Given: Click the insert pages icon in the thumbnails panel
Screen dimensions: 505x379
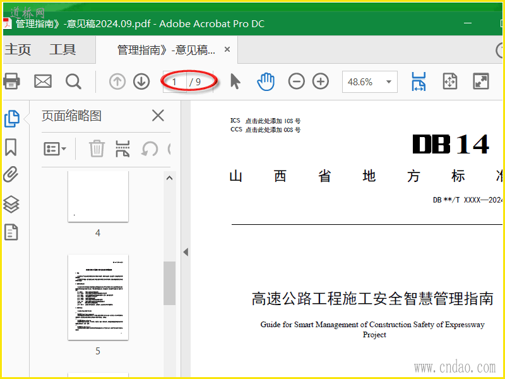Looking at the screenshot, I should point(122,149).
